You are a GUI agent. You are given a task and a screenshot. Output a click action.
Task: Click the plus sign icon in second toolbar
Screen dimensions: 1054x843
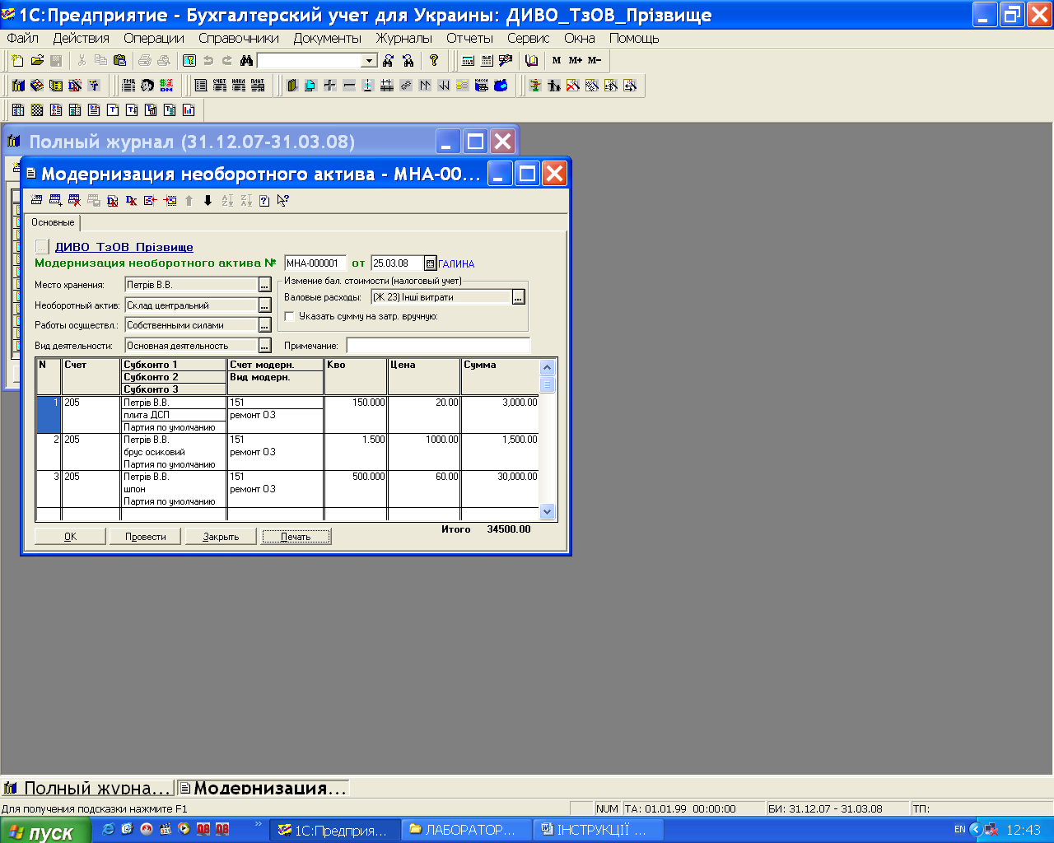[330, 85]
